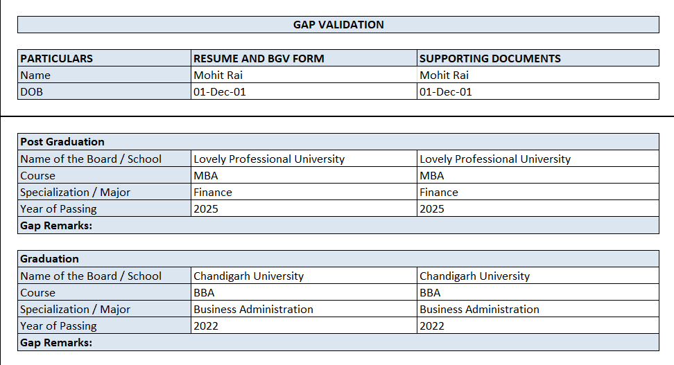674x365 pixels.
Task: Select Mohit Rai under Resume and BGV Form
Action: (x=304, y=75)
